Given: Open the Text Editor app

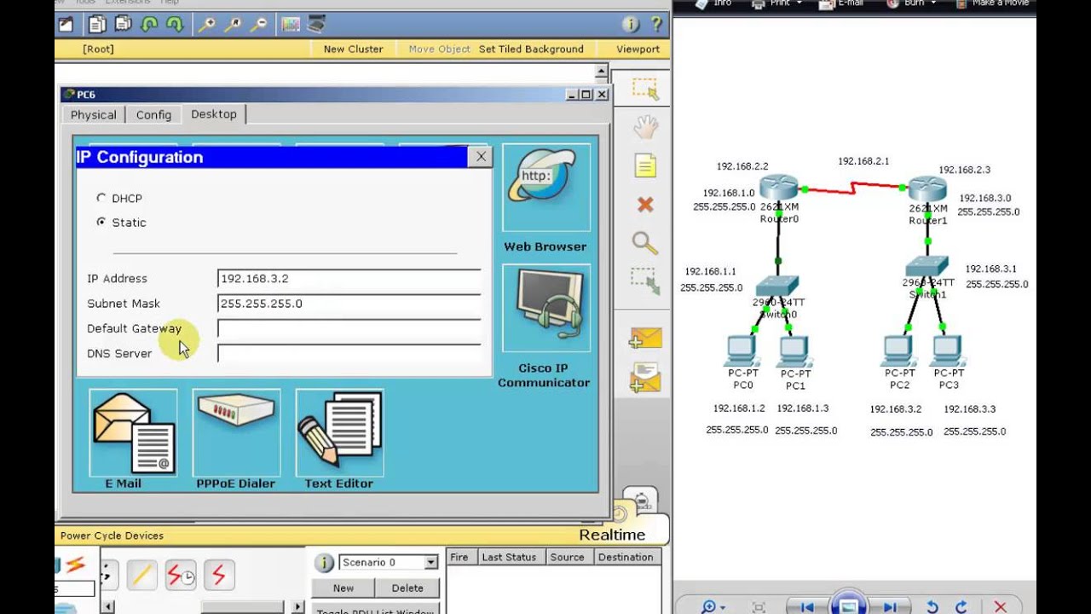Looking at the screenshot, I should (339, 432).
